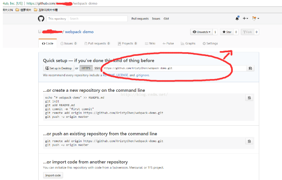Click Gist in the top navigation
This screenshot has height=180, width=282.
(x=166, y=18)
